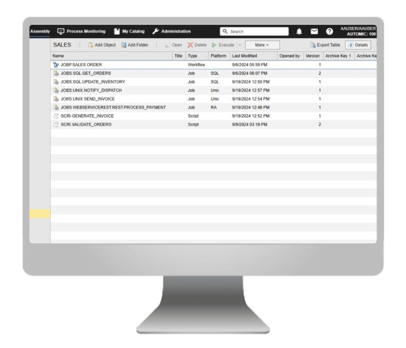
Task: Open the notifications bell icon
Action: pyautogui.click(x=299, y=31)
